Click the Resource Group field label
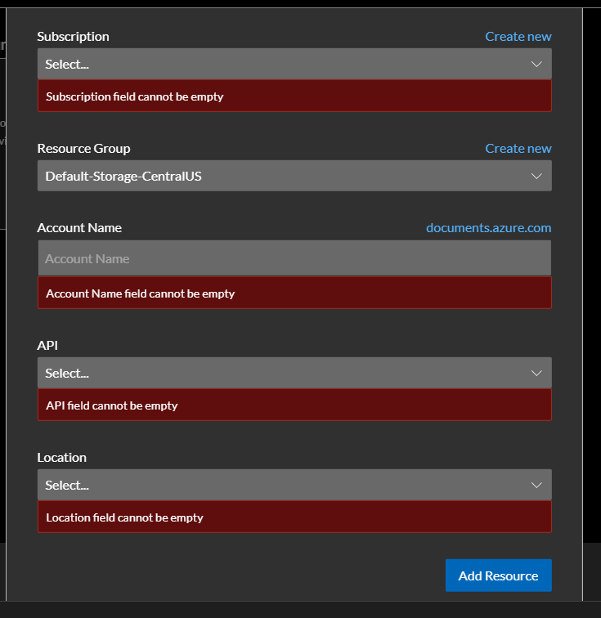The image size is (601, 618). click(x=83, y=149)
